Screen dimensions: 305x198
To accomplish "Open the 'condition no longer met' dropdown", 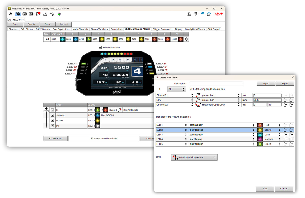I will tap(194, 157).
